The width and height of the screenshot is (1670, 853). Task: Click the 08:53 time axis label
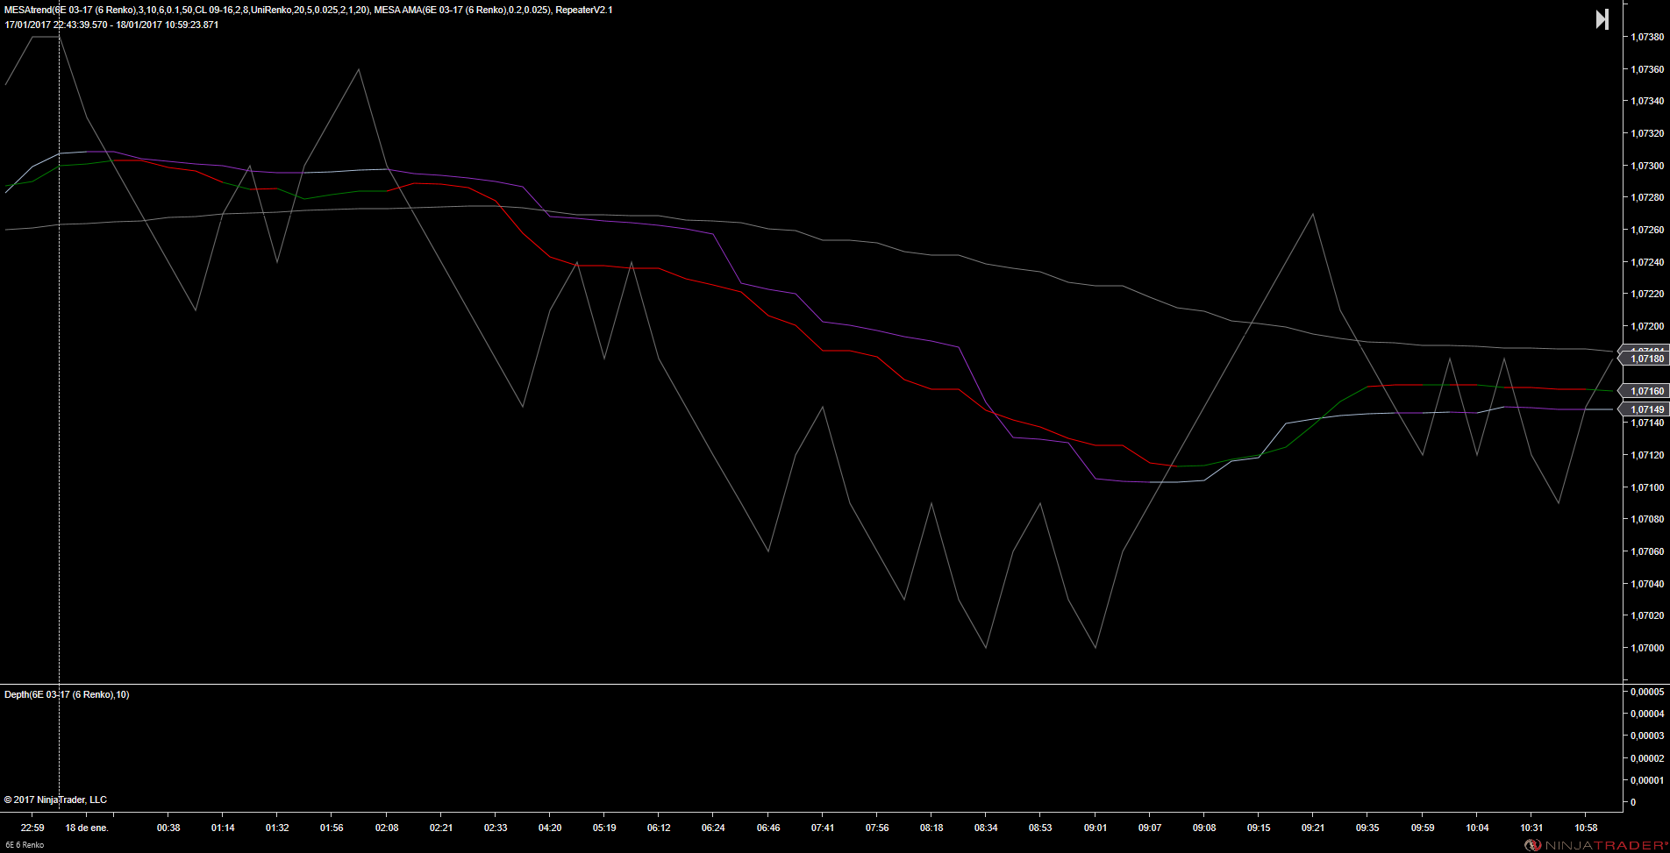coord(1040,828)
